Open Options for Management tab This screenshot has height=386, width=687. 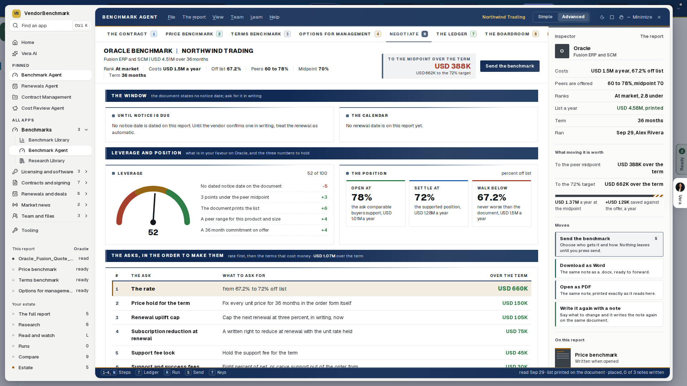pos(340,34)
